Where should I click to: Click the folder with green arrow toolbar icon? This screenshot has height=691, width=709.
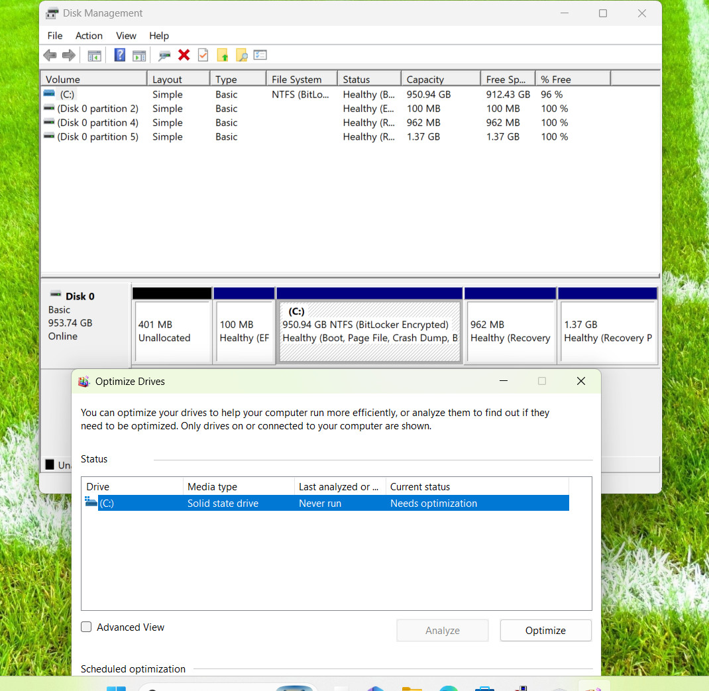[223, 55]
